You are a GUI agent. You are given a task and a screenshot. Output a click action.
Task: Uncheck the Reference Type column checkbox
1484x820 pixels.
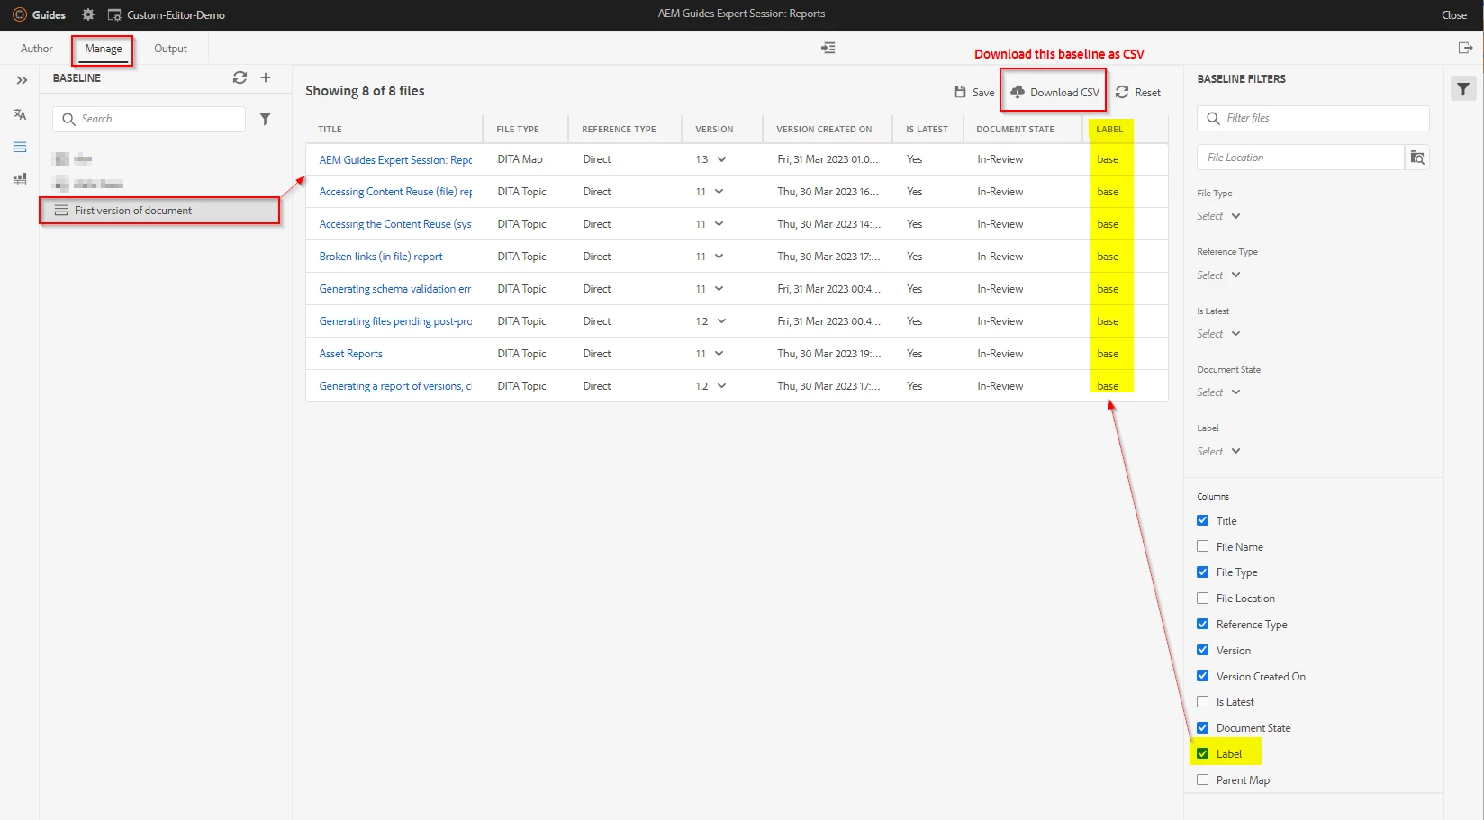click(x=1202, y=624)
